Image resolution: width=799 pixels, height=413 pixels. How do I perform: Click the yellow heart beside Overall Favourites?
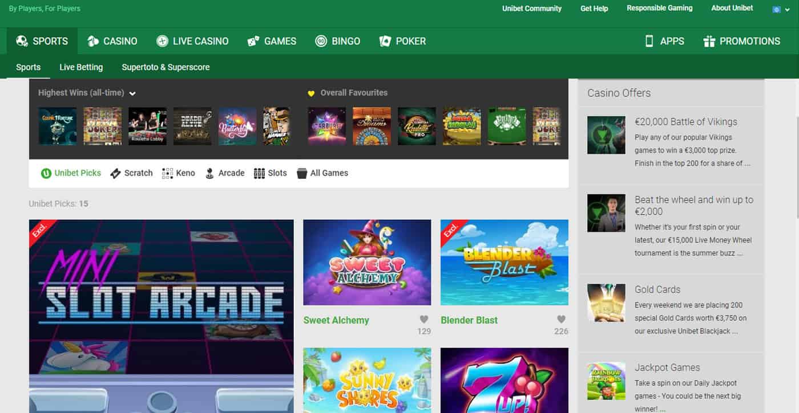click(311, 93)
